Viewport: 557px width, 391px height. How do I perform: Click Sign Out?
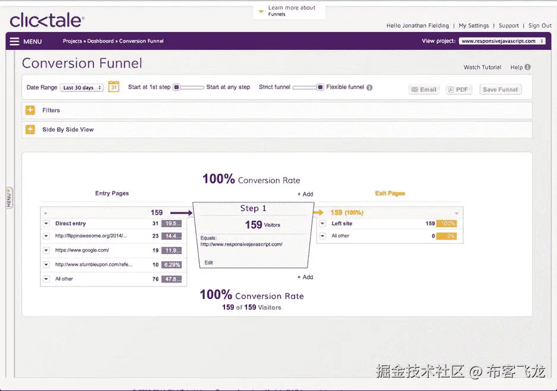540,26
